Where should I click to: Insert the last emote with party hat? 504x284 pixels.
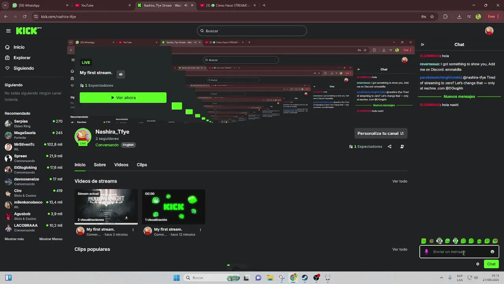click(x=495, y=241)
